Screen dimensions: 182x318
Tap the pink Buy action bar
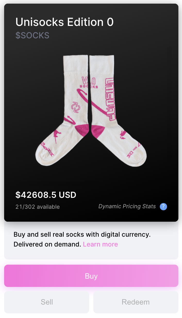click(91, 276)
